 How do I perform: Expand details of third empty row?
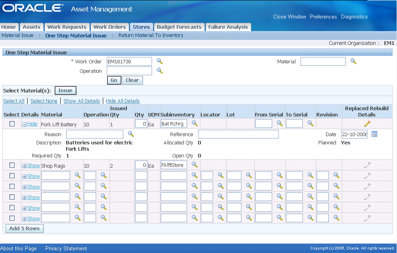[x=31, y=198]
